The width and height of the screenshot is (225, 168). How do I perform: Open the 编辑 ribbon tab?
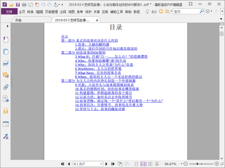point(39,12)
